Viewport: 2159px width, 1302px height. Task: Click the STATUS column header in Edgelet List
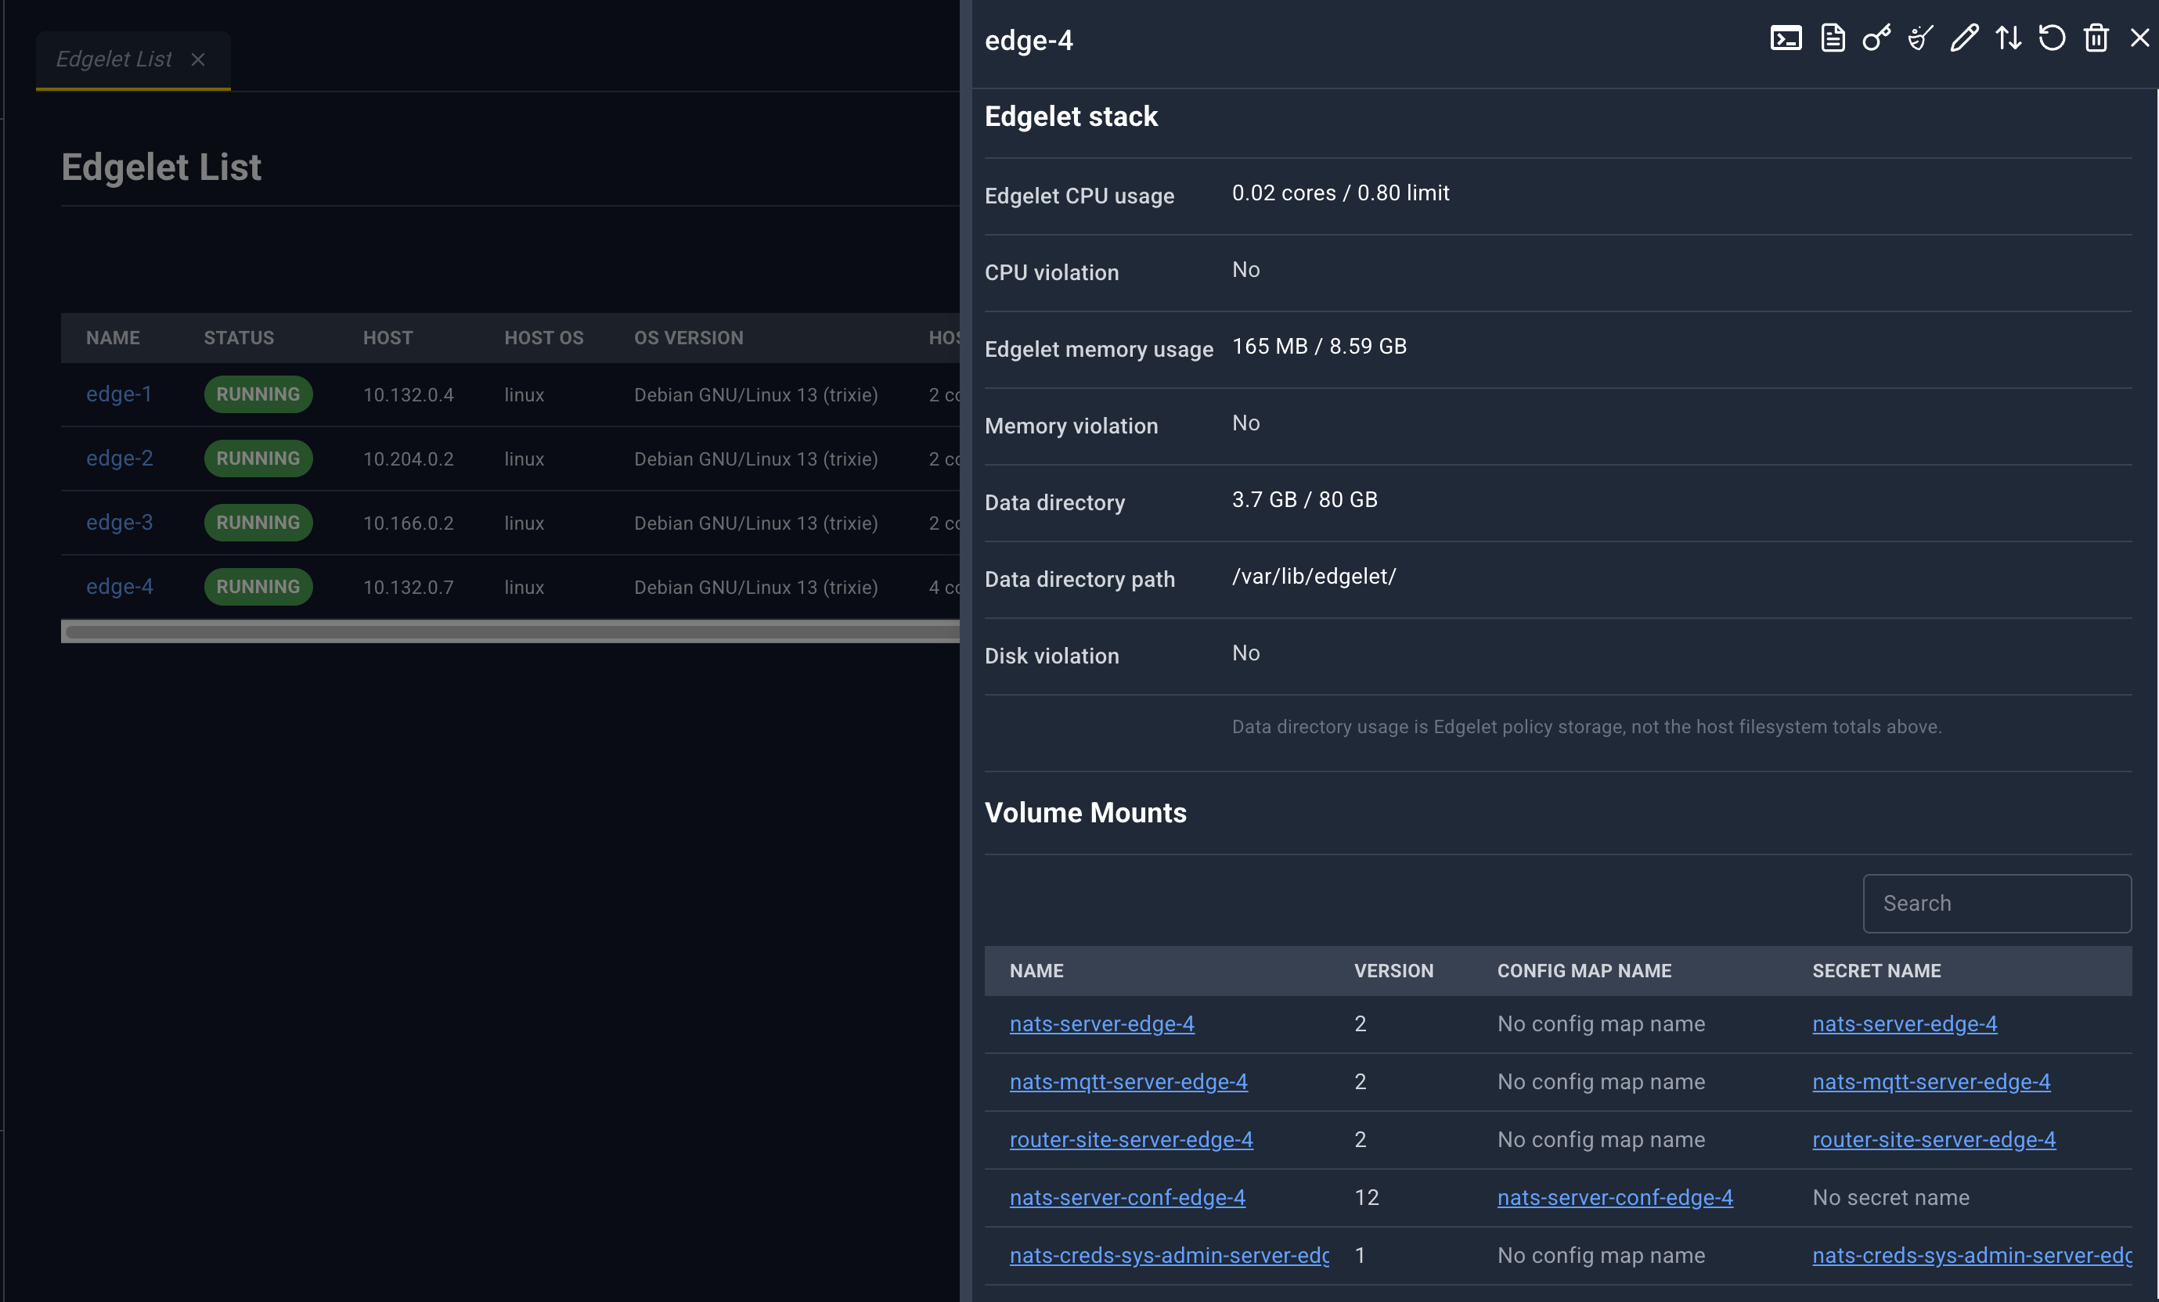pyautogui.click(x=240, y=338)
